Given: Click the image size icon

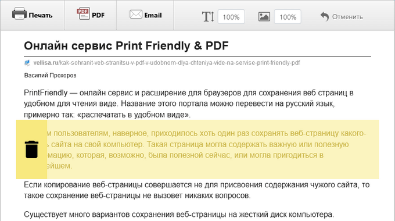Looking at the screenshot, I should coord(264,17).
